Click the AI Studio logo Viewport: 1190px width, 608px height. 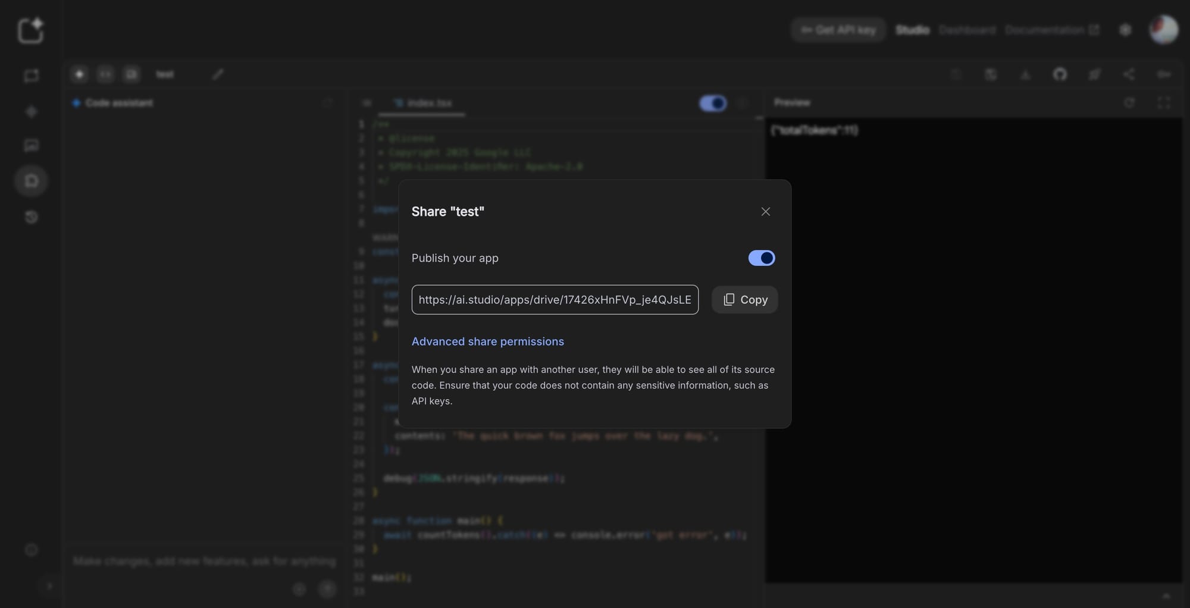tap(31, 30)
